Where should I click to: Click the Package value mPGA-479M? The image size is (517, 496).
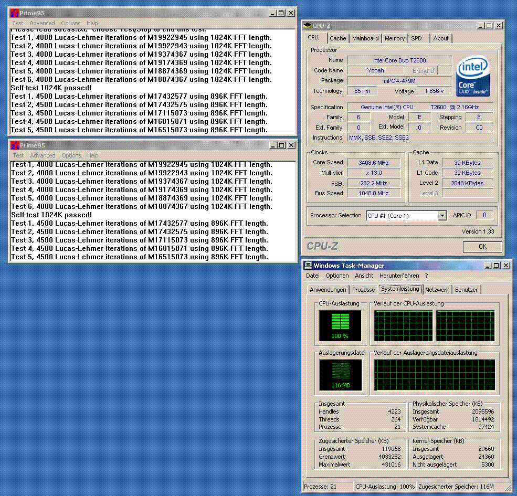click(x=399, y=81)
